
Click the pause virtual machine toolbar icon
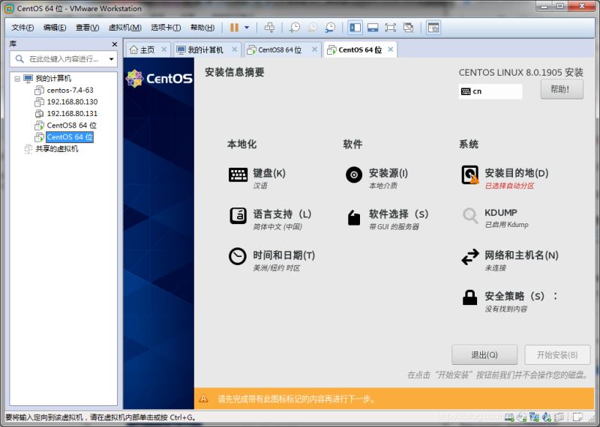tap(234, 28)
